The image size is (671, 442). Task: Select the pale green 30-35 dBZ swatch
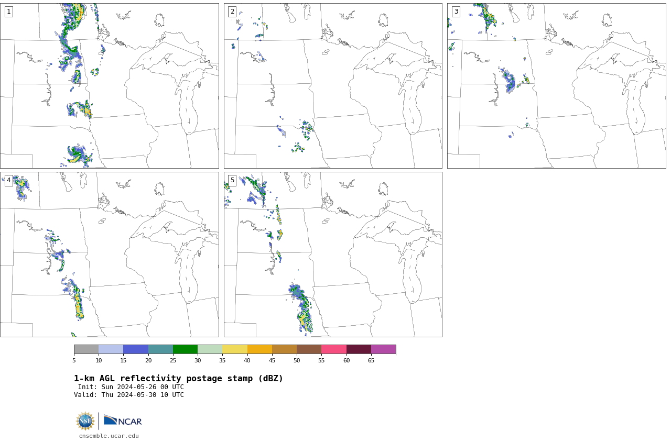pos(210,349)
